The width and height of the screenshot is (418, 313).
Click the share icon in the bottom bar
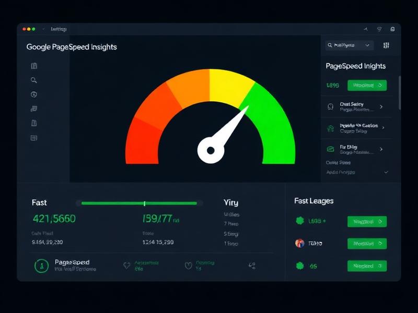pyautogui.click(x=252, y=266)
